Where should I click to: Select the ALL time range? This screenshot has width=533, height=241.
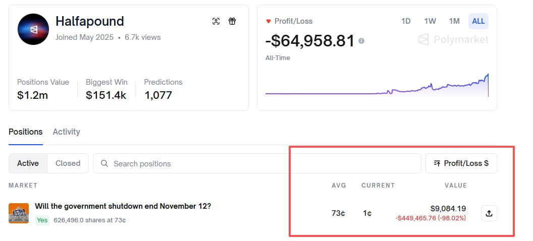[x=478, y=21]
